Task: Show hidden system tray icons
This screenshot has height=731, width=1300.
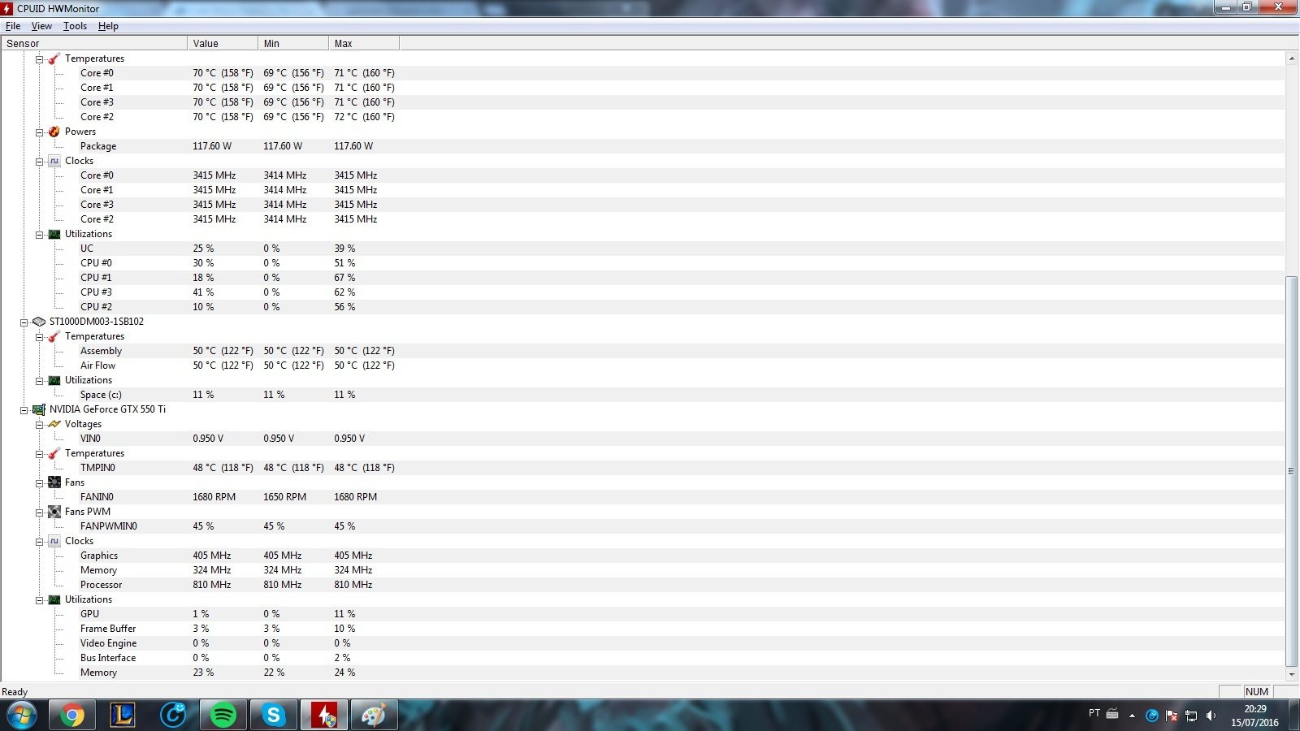Action: pyautogui.click(x=1132, y=716)
